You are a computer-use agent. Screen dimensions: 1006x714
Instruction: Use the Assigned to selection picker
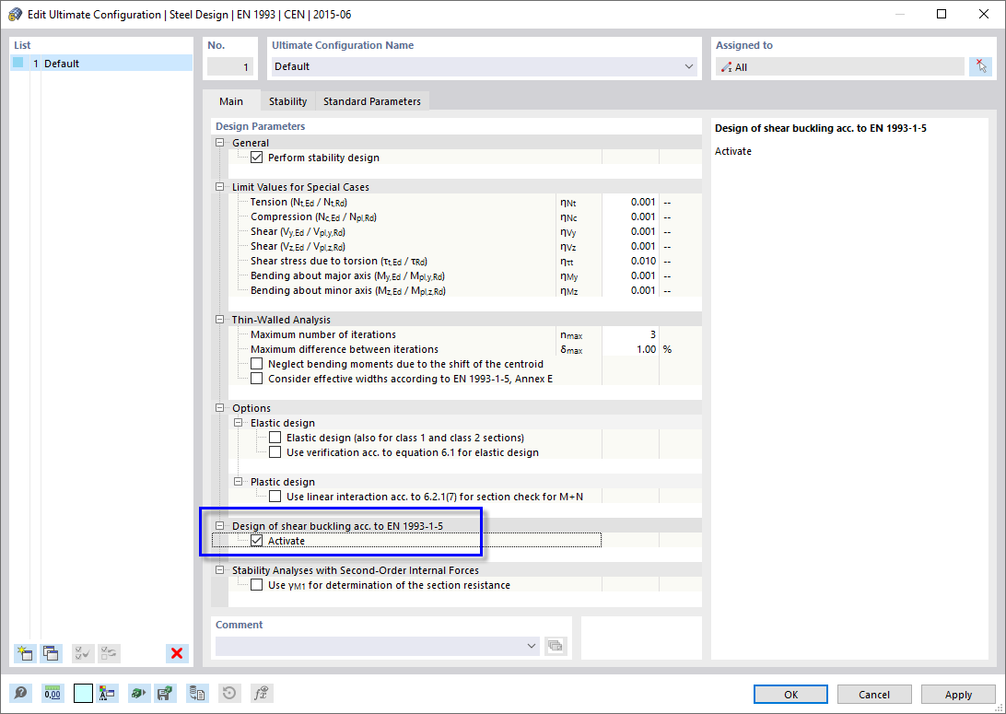pos(981,65)
